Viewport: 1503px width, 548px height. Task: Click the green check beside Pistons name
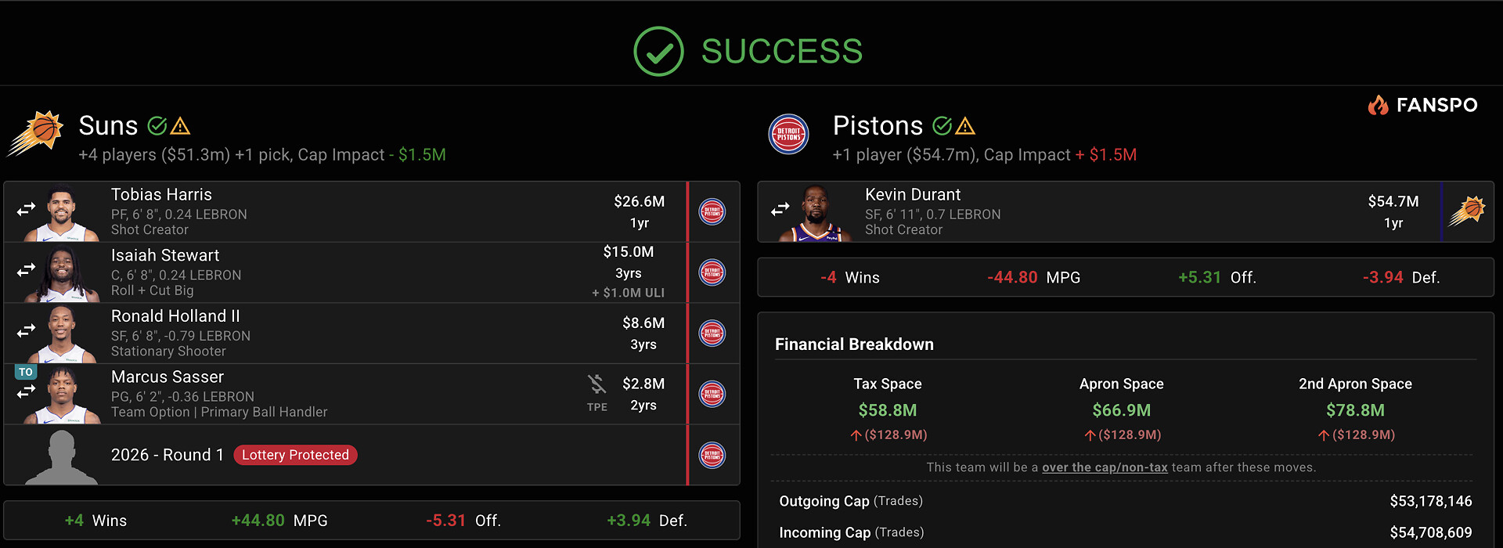pos(943,126)
